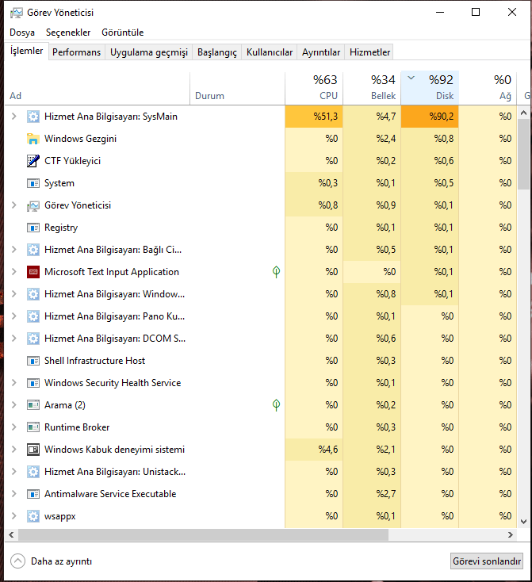Expand Hizmet Ana Bilgisayarı: Window... row
Viewport: 532px width, 582px height.
(x=14, y=294)
